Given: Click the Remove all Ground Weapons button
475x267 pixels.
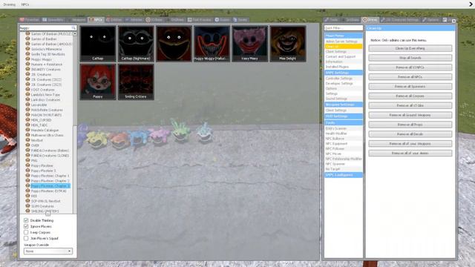Looking at the screenshot, I should 410,115.
